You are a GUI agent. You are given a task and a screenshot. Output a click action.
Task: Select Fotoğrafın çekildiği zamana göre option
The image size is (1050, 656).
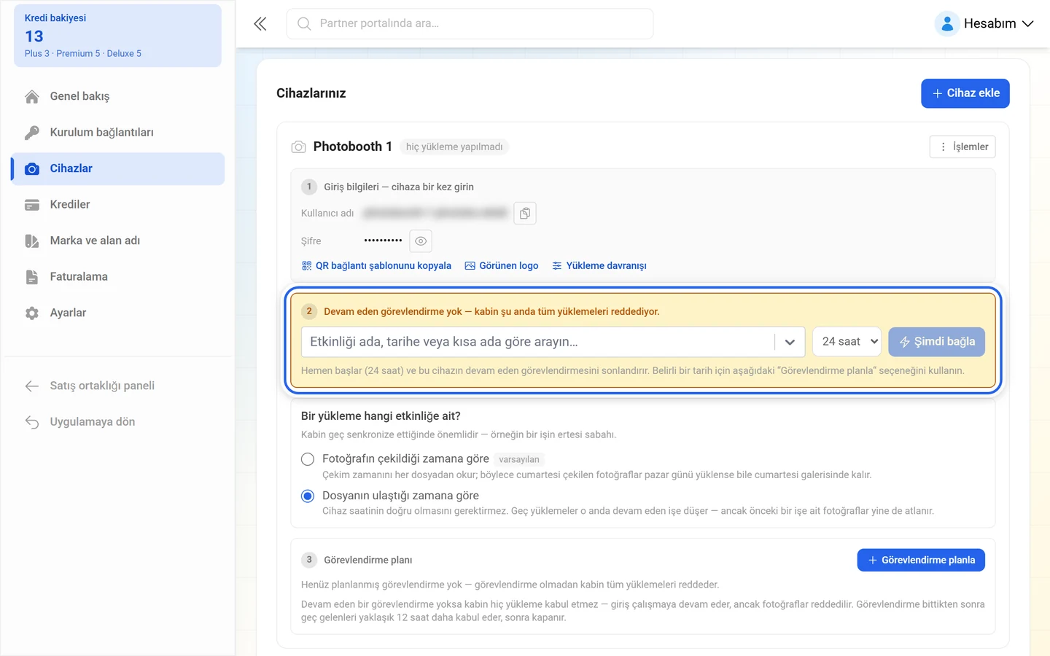308,459
